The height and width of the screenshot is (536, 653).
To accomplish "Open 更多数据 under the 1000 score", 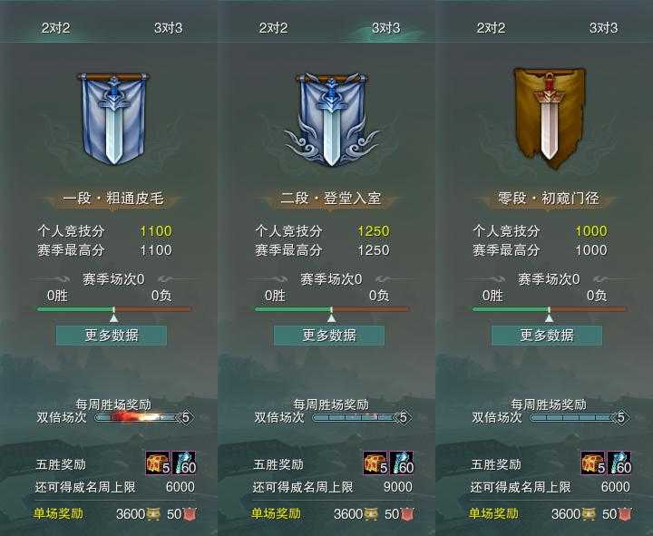I will [x=547, y=336].
